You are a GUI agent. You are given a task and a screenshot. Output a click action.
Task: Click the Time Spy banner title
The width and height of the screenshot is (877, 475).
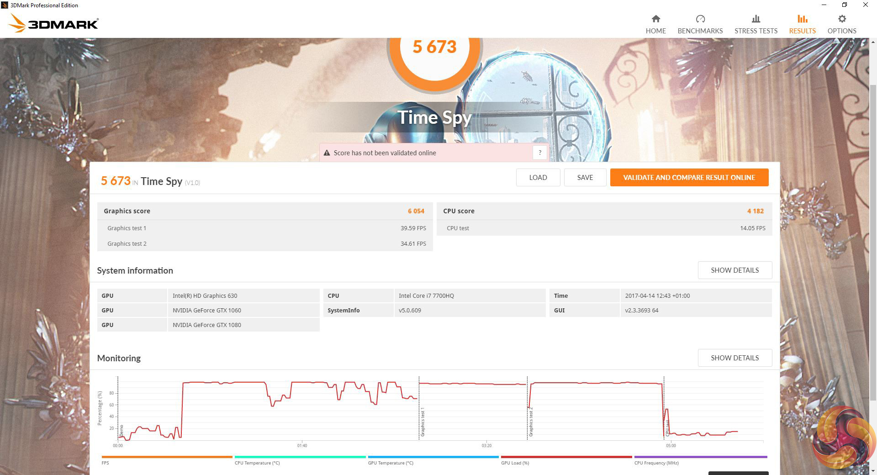[x=434, y=117]
